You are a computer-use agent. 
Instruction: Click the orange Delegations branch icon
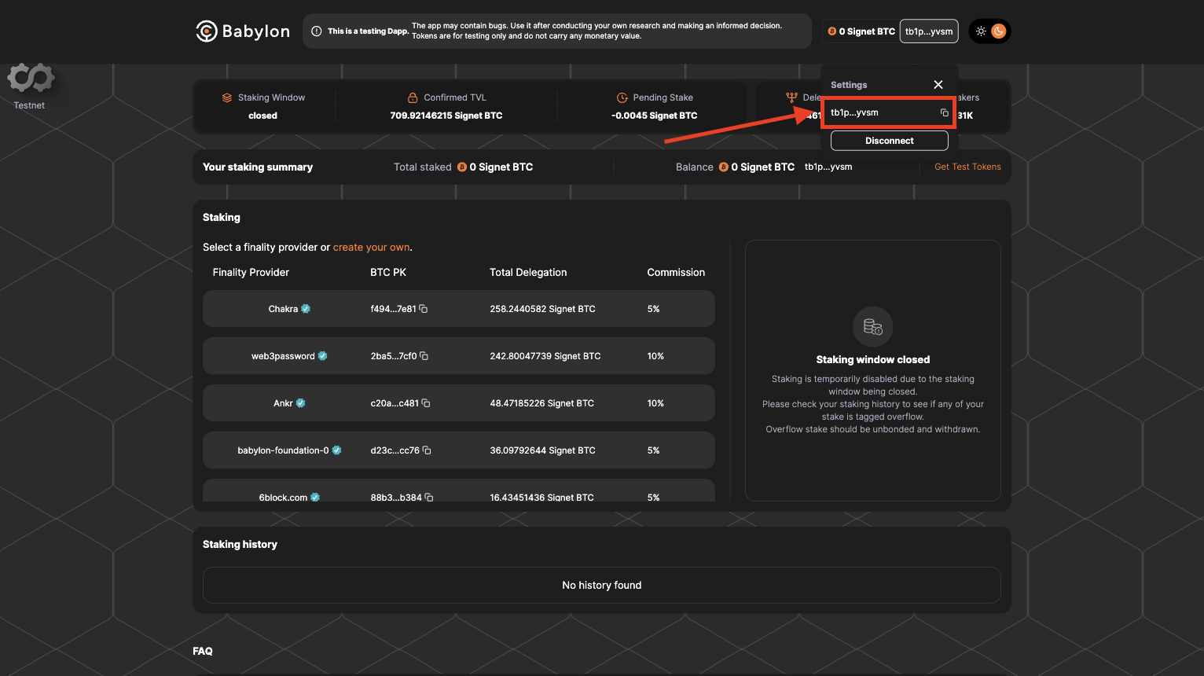(790, 97)
